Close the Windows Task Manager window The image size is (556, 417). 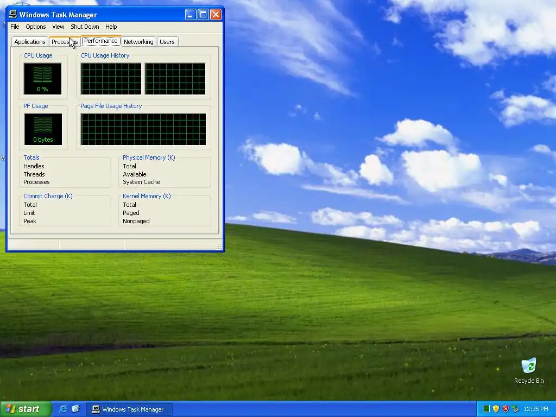(216, 15)
